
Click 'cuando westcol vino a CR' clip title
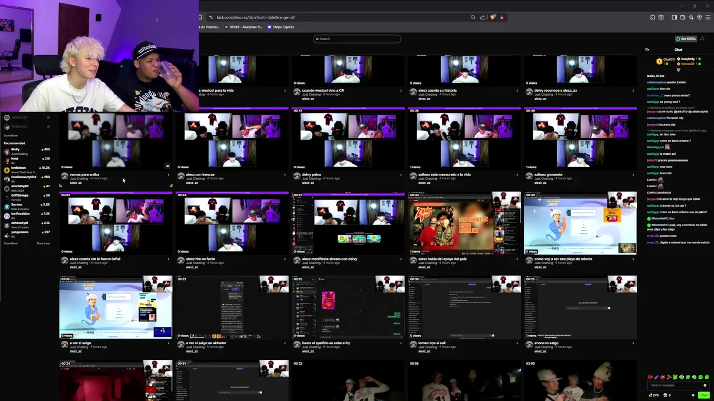pyautogui.click(x=323, y=90)
